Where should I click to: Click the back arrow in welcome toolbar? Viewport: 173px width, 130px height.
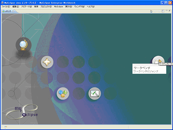pyautogui.click(x=155, y=11)
